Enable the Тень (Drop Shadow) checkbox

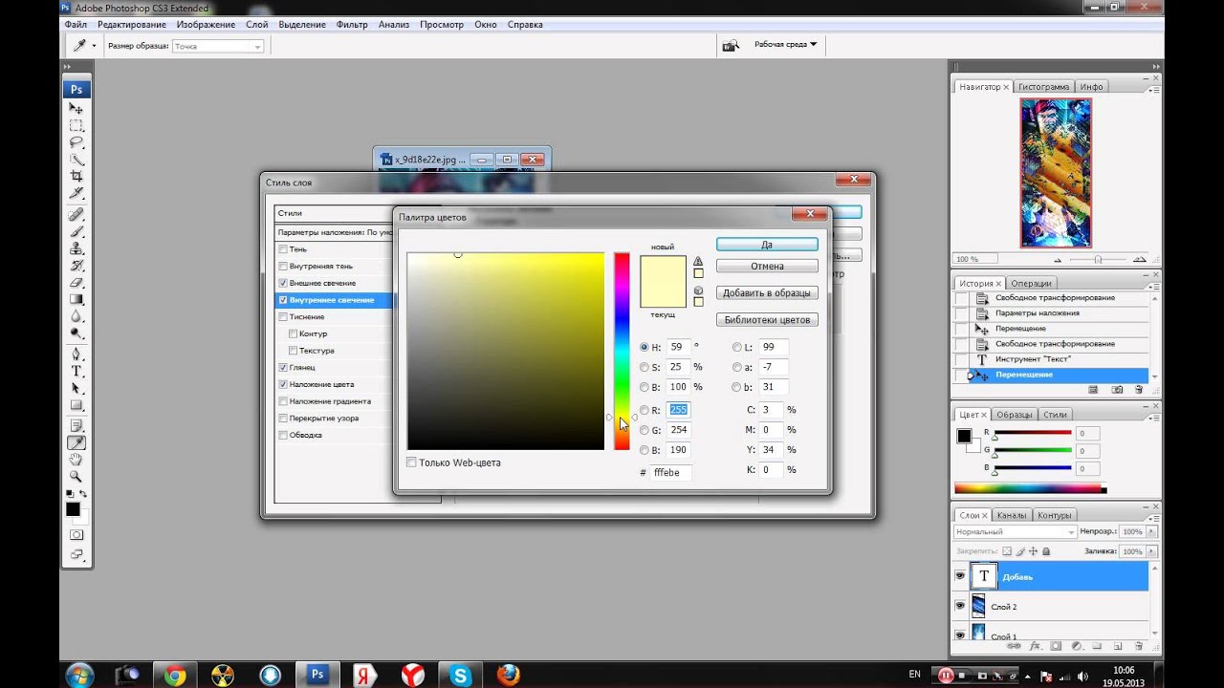tap(283, 249)
